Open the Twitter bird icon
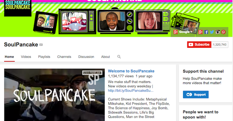This screenshot has height=121, width=233. [x=212, y=32]
